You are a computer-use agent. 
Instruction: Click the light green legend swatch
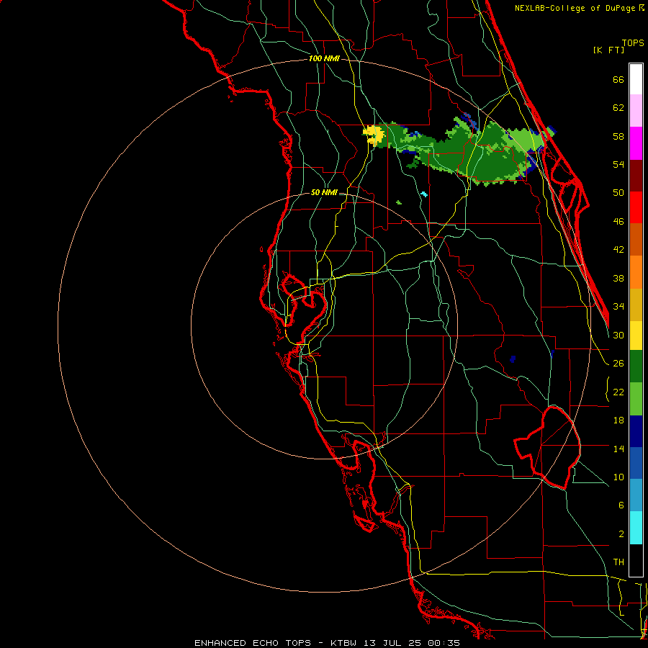click(636, 399)
